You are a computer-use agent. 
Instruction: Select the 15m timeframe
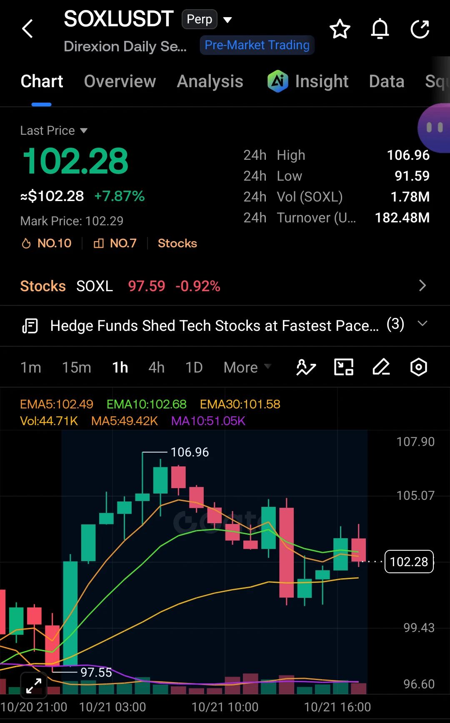[76, 368]
